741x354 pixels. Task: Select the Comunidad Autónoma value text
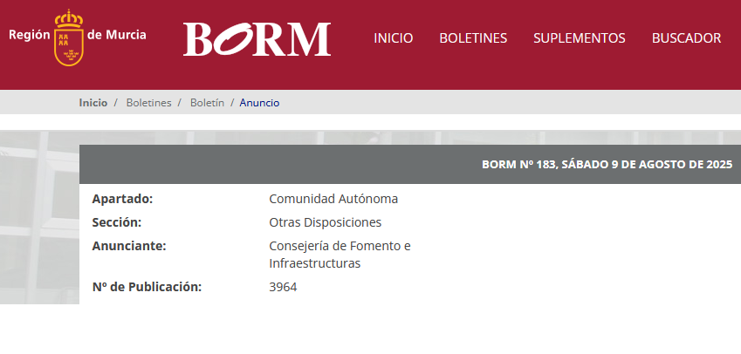333,199
